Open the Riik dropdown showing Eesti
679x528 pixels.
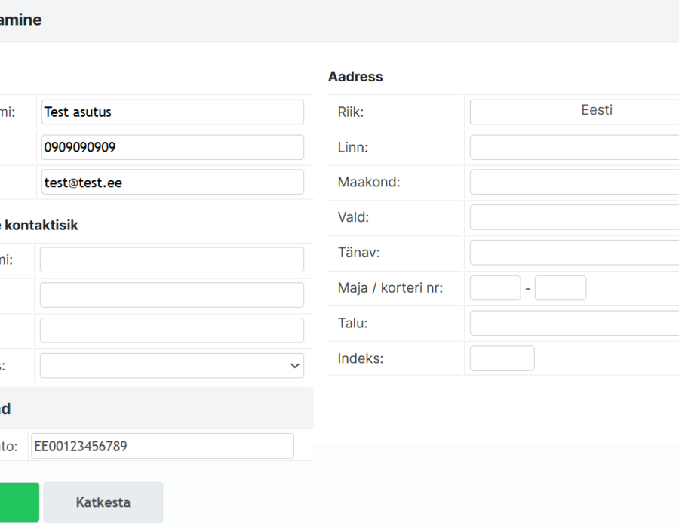[574, 112]
